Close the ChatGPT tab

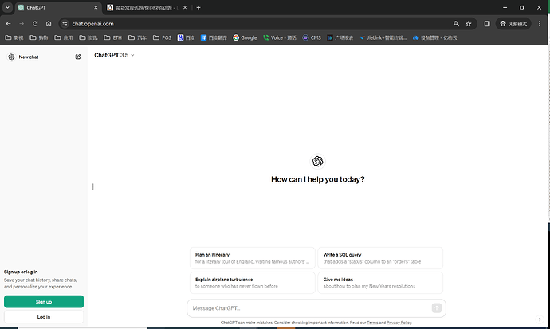(x=96, y=7)
